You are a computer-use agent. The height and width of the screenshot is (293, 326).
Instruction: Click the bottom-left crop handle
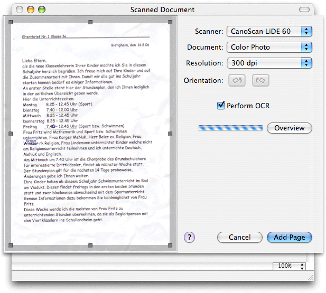point(11,245)
